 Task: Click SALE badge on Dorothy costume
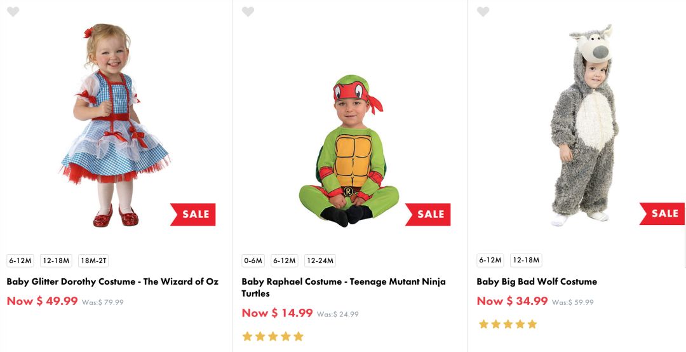coord(194,215)
